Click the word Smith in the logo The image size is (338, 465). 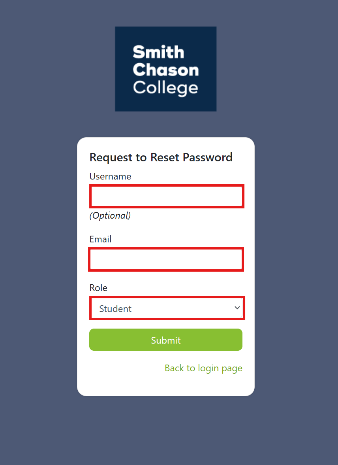click(158, 52)
